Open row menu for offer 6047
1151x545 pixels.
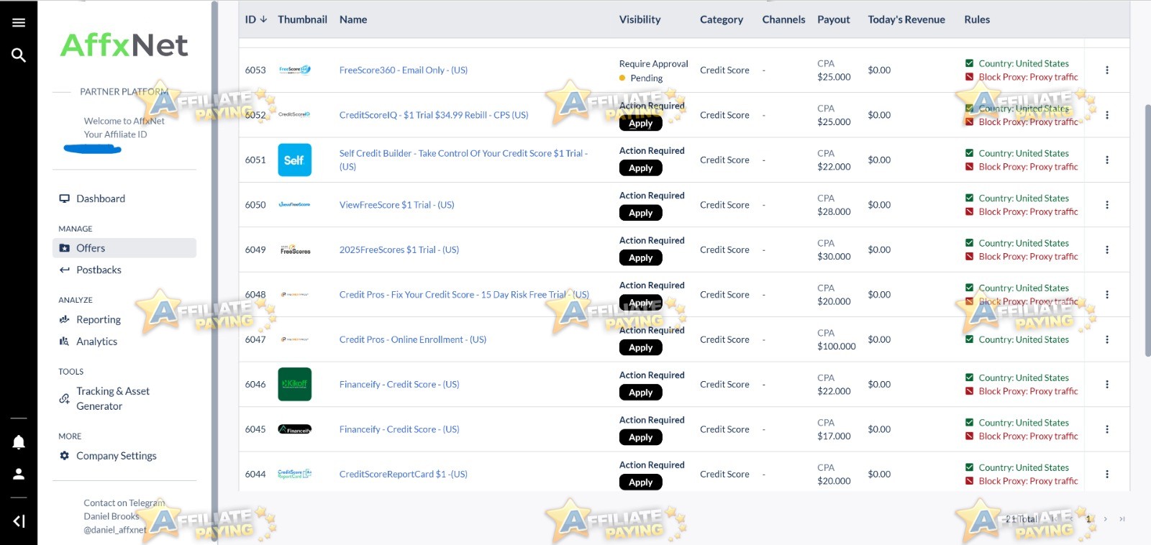click(x=1107, y=339)
